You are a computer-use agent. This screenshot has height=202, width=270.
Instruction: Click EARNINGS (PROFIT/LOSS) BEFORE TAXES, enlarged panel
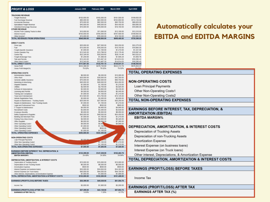point(165,169)
